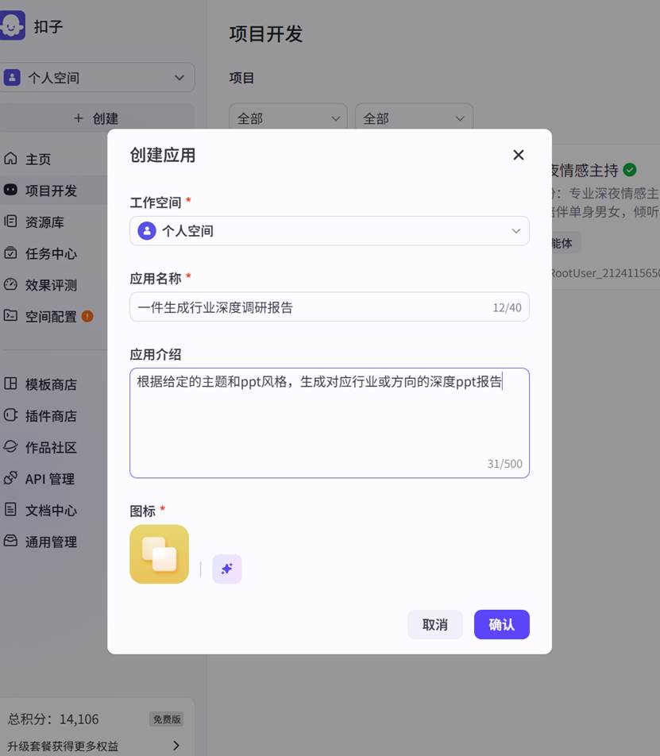Click the 应用名称 input field
This screenshot has width=660, height=756.
click(x=330, y=307)
